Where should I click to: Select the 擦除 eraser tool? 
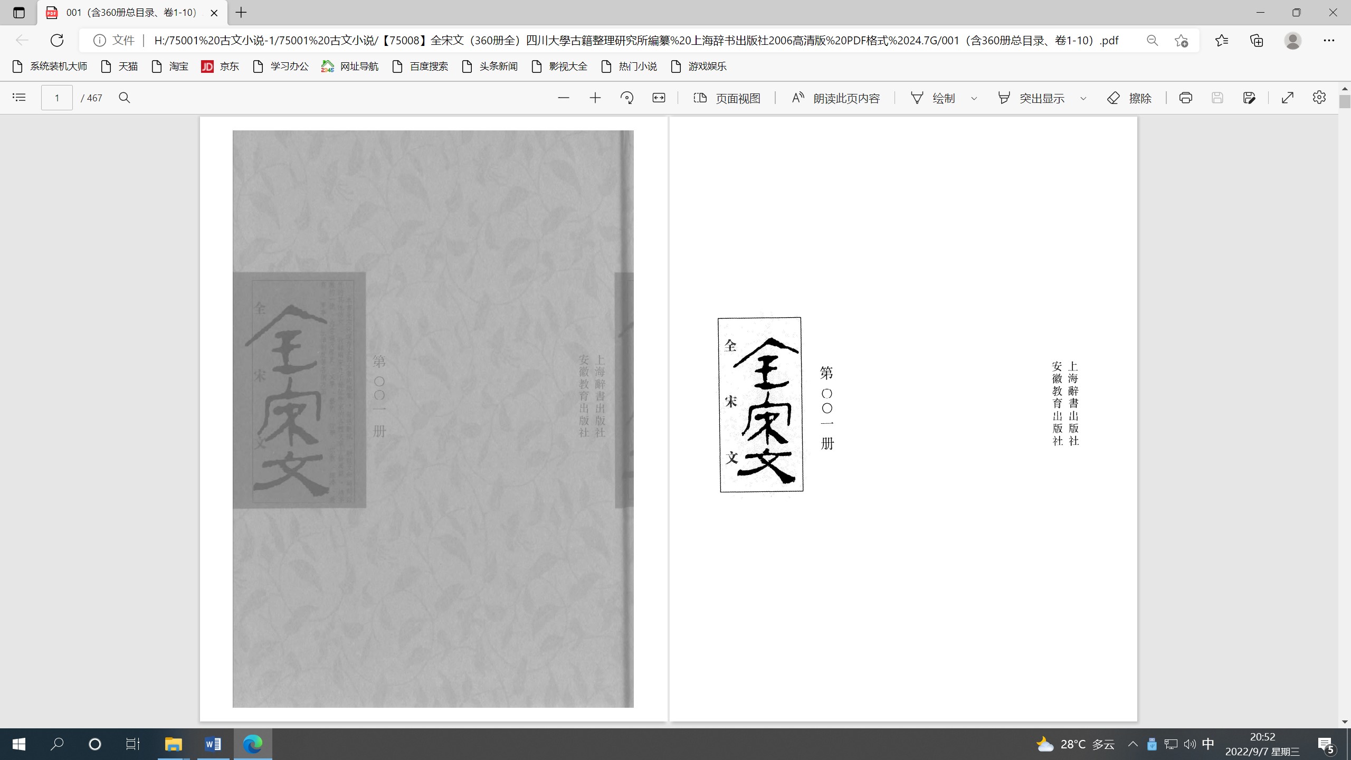click(x=1129, y=98)
